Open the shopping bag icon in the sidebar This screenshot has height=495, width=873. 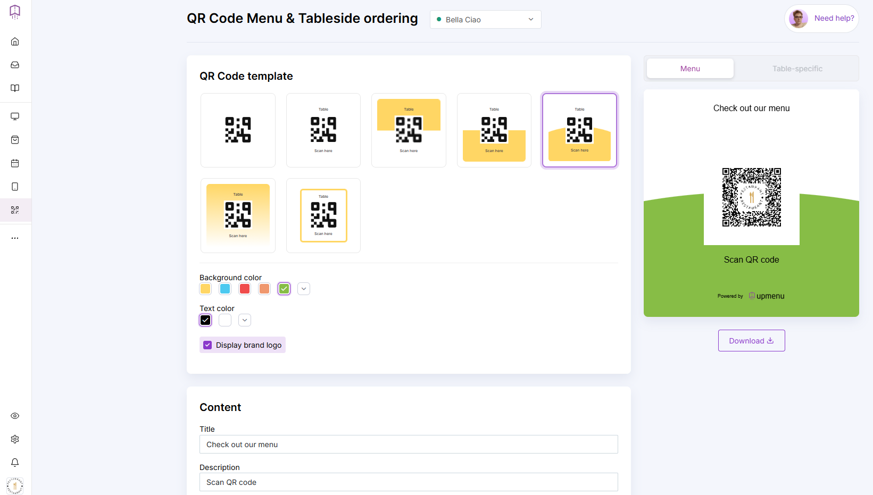[x=15, y=140]
